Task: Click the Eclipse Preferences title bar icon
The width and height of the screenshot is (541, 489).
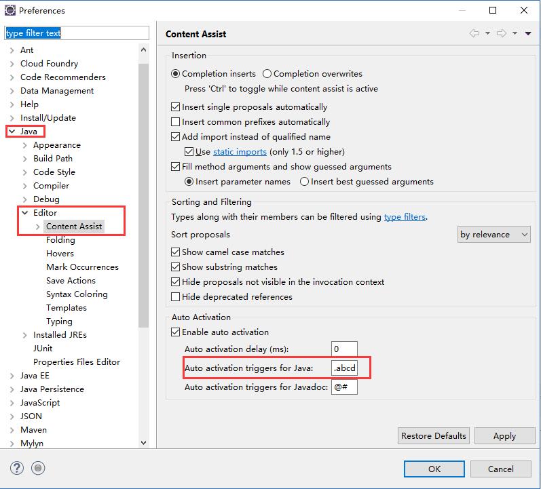Action: 10,10
